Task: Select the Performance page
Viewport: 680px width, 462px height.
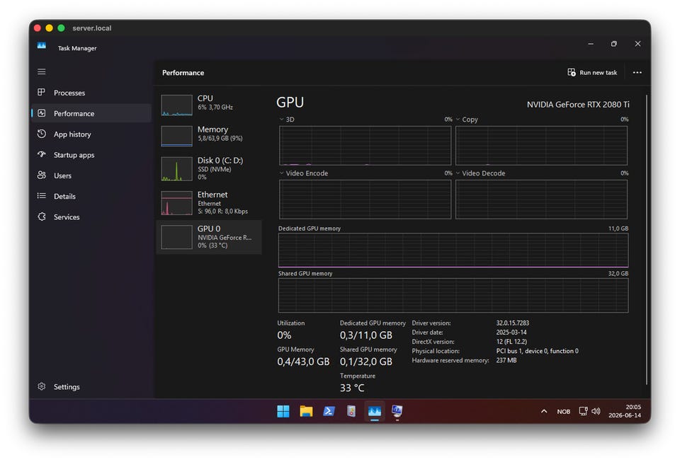Action: [x=91, y=113]
